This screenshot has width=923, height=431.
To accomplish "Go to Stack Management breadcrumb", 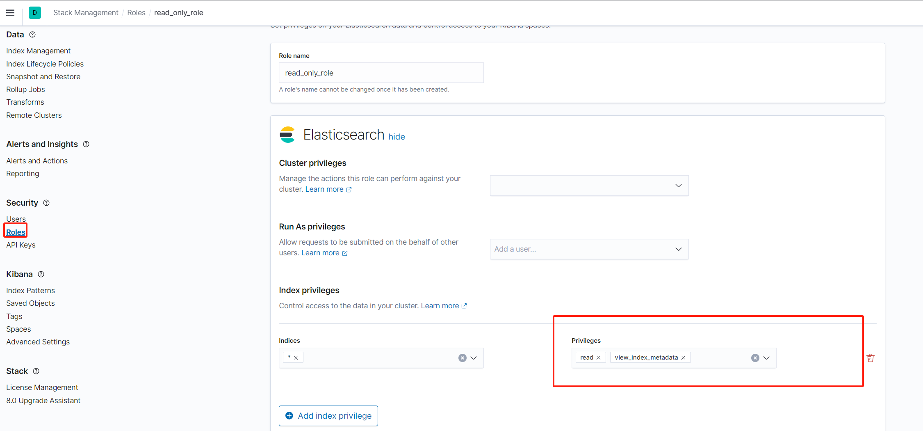I will click(x=86, y=13).
